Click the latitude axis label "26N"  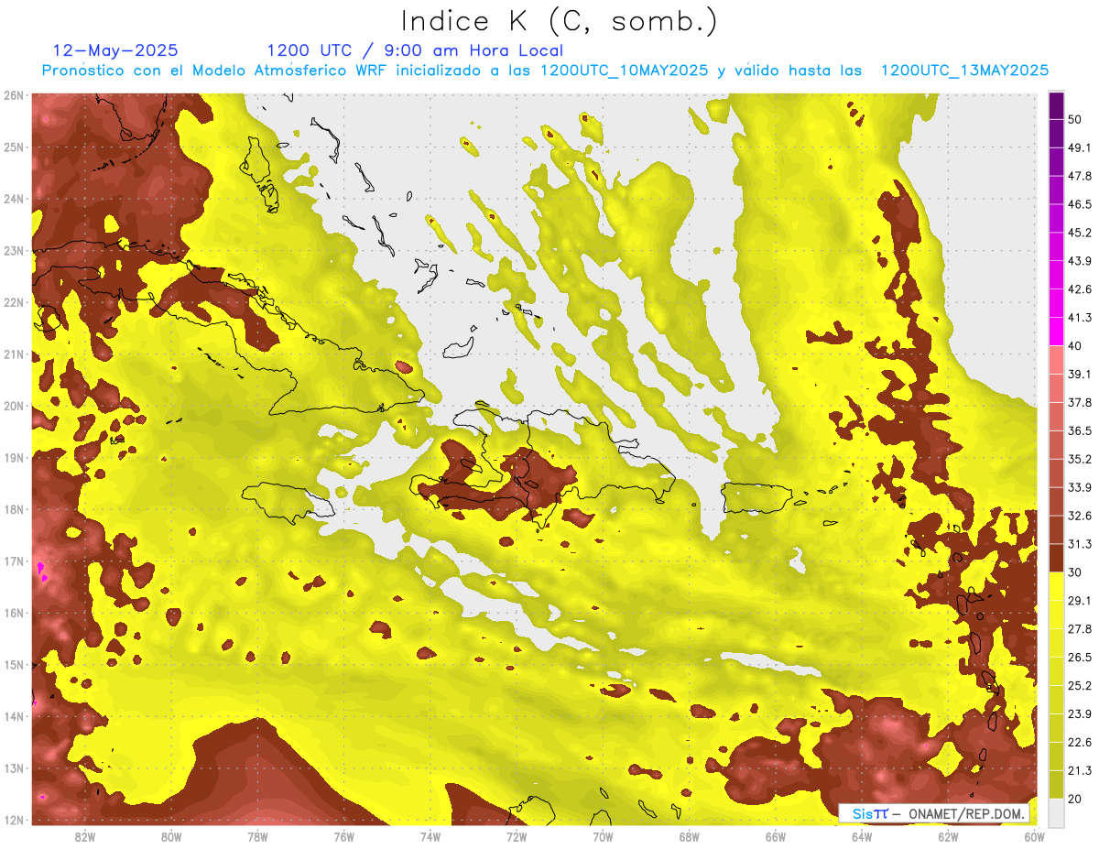[x=14, y=95]
